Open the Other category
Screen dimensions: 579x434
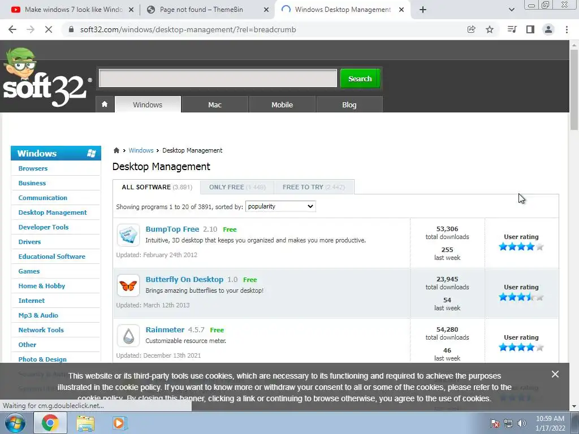tap(27, 345)
